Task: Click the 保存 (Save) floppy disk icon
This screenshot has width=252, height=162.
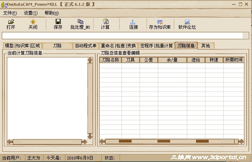Action: (x=58, y=21)
